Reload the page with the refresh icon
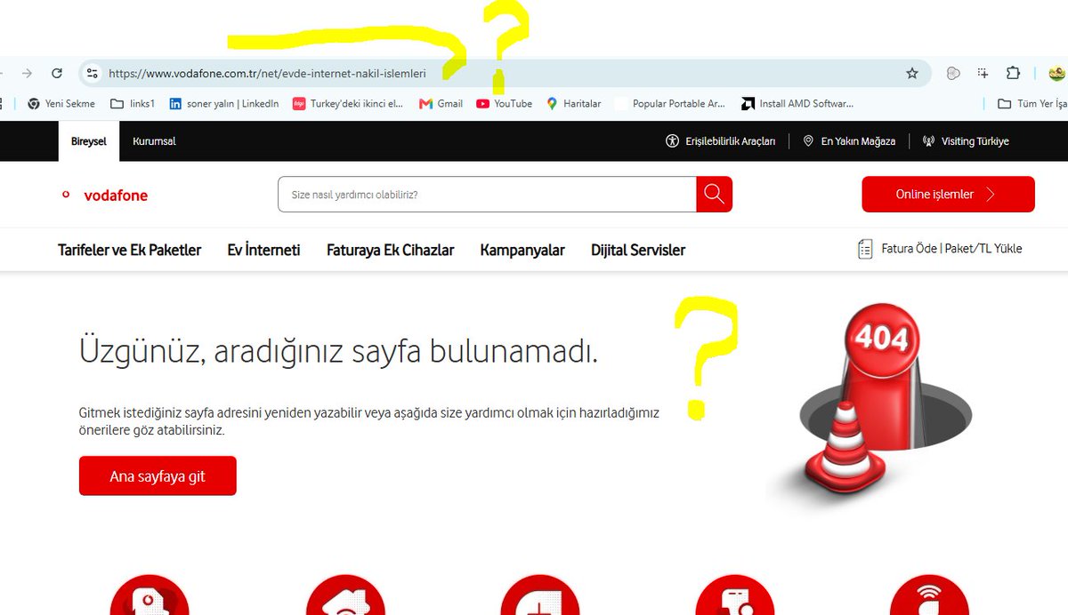Viewport: 1068px width, 615px height. pos(57,74)
